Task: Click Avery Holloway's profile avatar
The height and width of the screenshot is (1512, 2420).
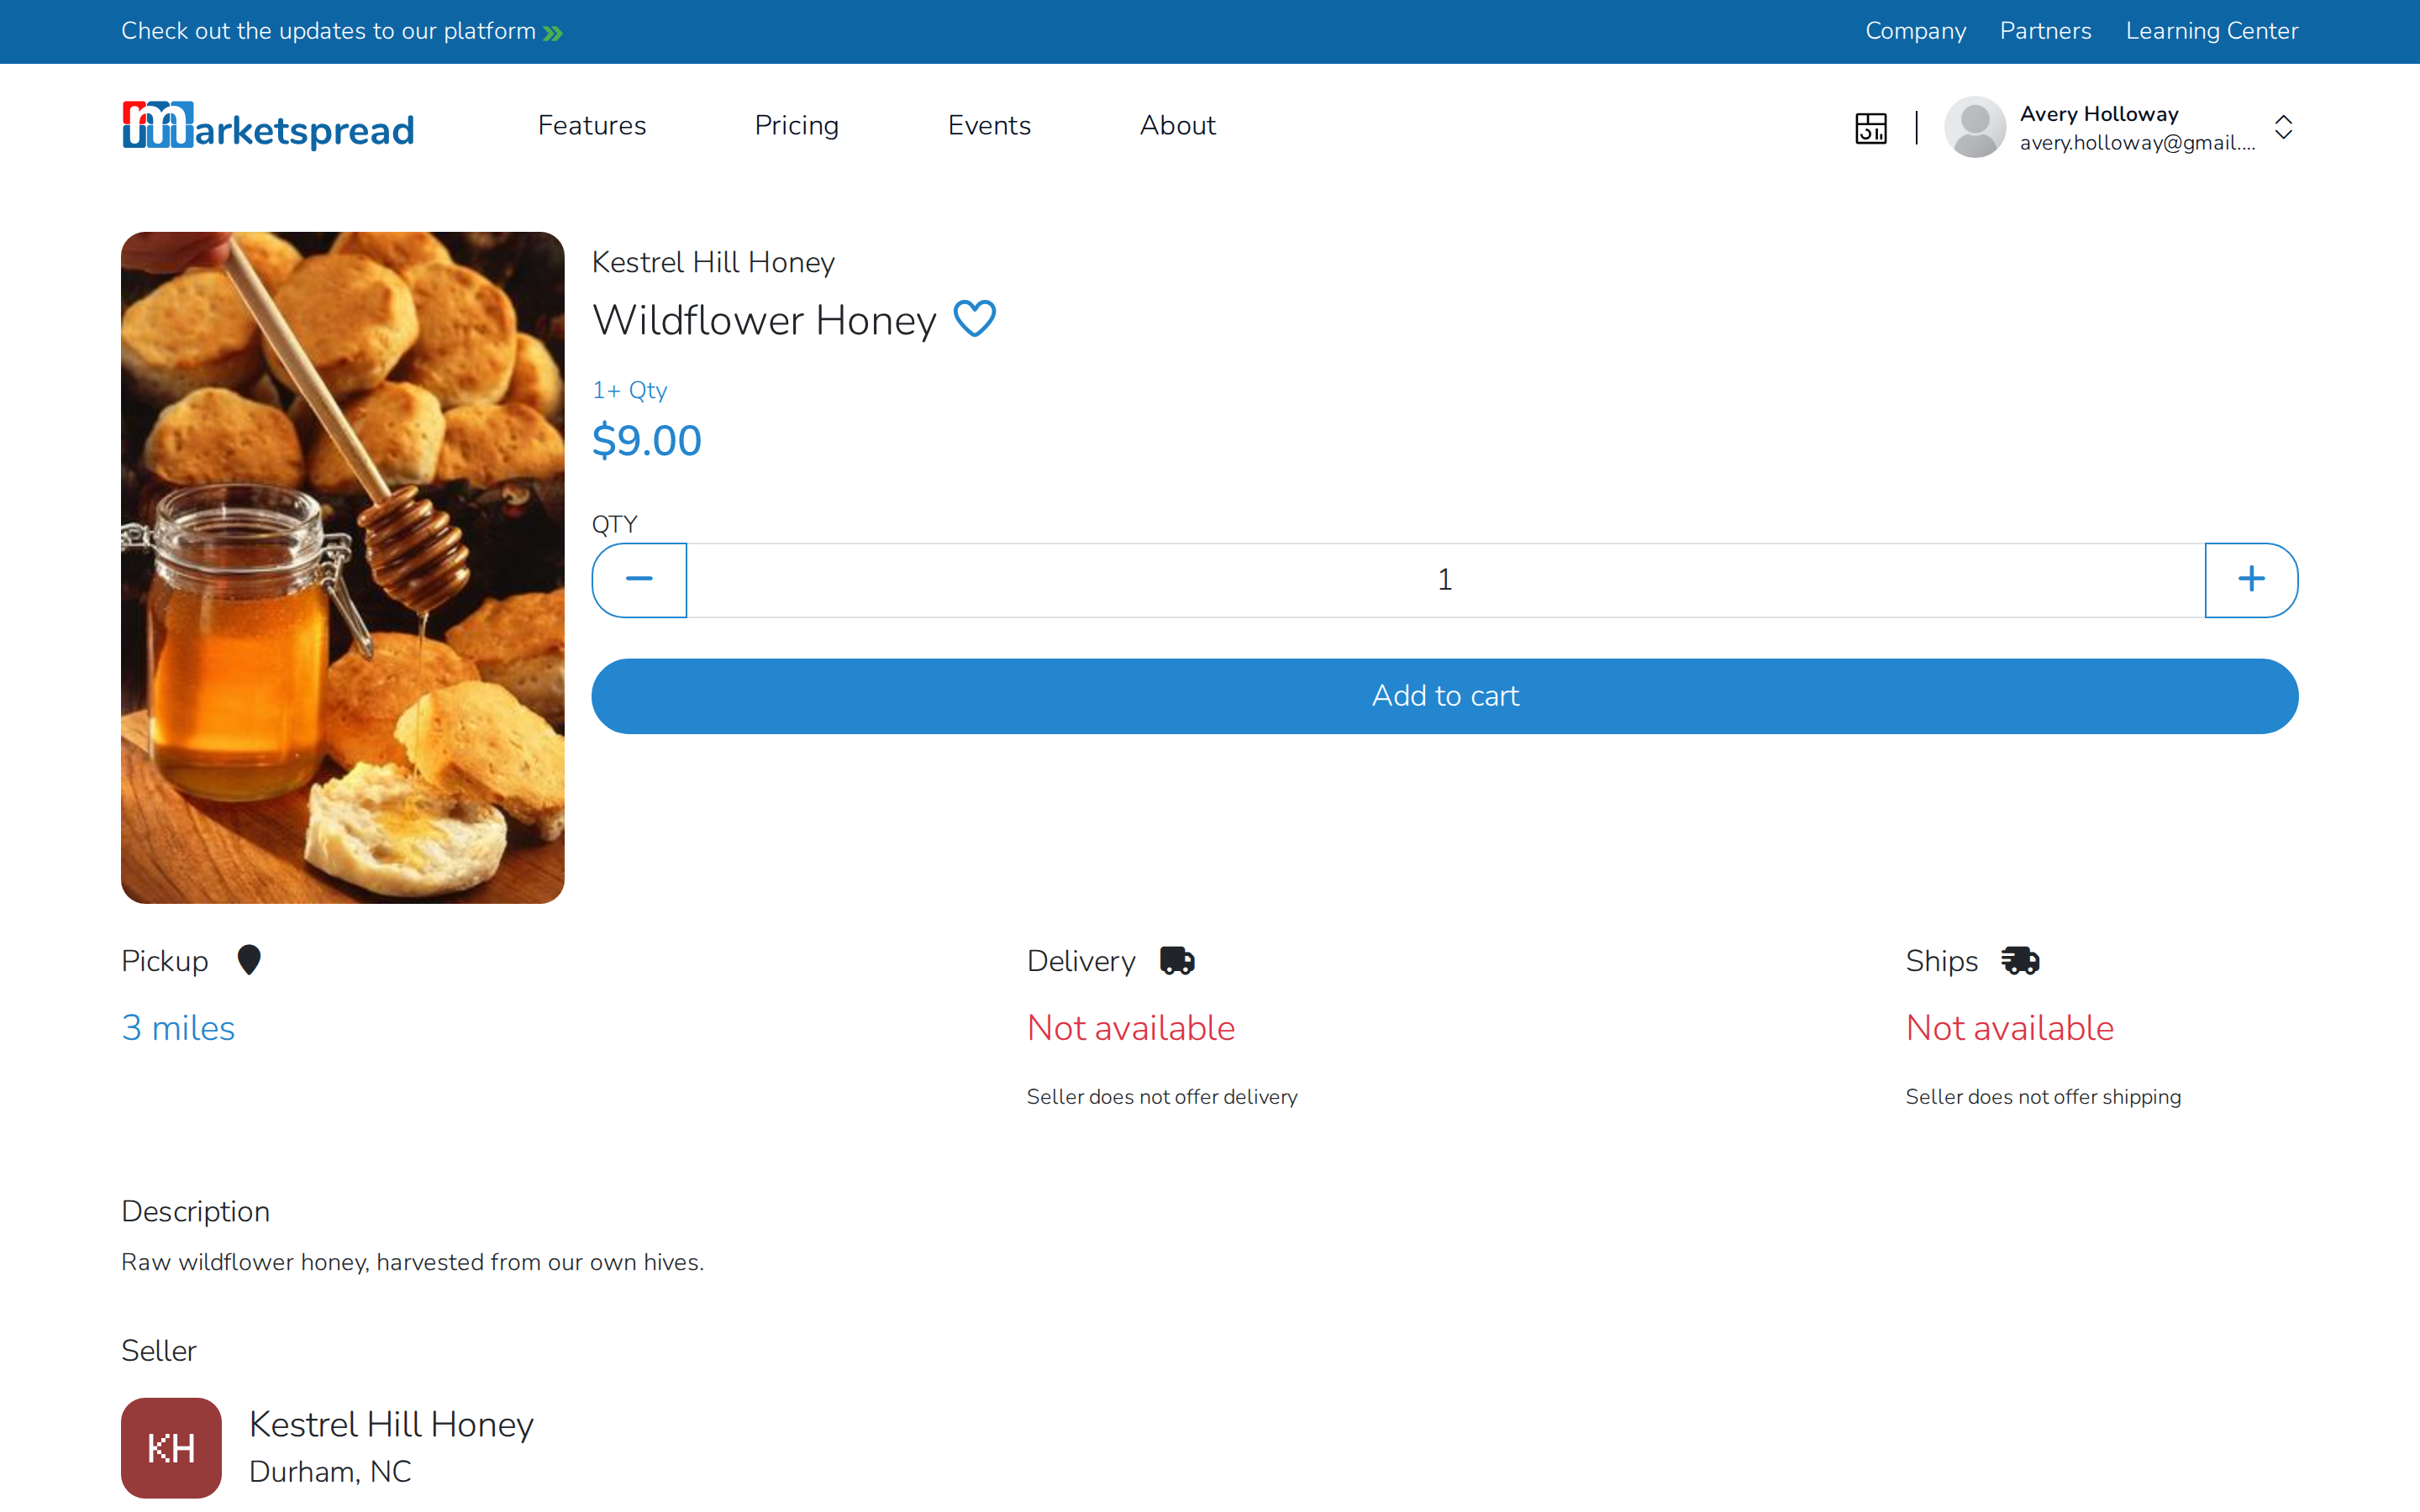Action: tap(1974, 127)
